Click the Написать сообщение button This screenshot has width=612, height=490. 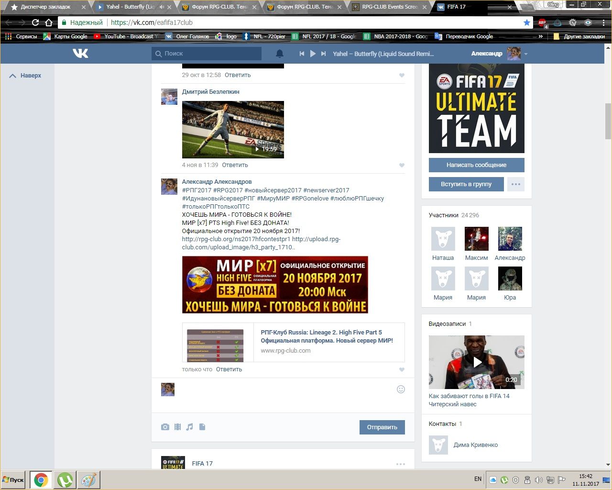tap(476, 165)
